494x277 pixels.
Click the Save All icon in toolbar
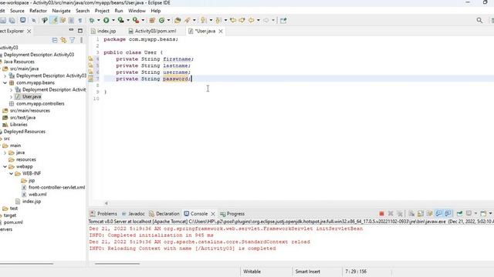point(12,20)
